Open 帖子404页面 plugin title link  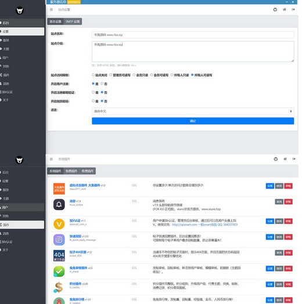[x=78, y=252]
